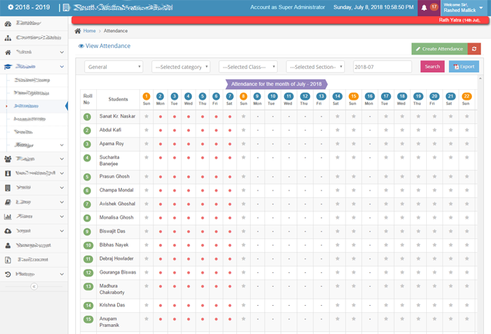
Task: Click the graduation cap icon in the sidebar
Action: (x=8, y=66)
